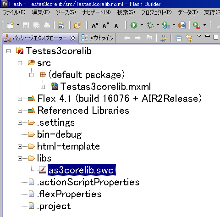Open the プロジェクト(P) menu
The height and width of the screenshot is (217, 220).
click(x=156, y=12)
